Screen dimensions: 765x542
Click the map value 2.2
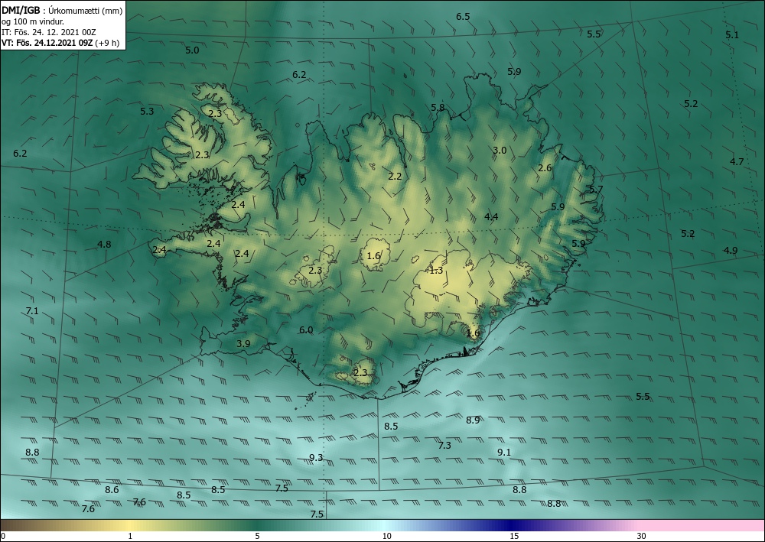pyautogui.click(x=395, y=176)
